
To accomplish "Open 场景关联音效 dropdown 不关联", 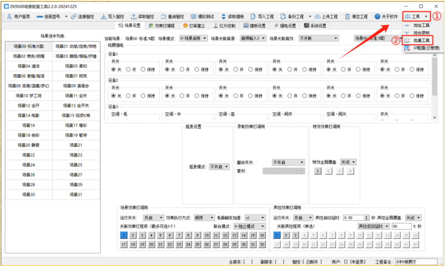I will (318, 38).
